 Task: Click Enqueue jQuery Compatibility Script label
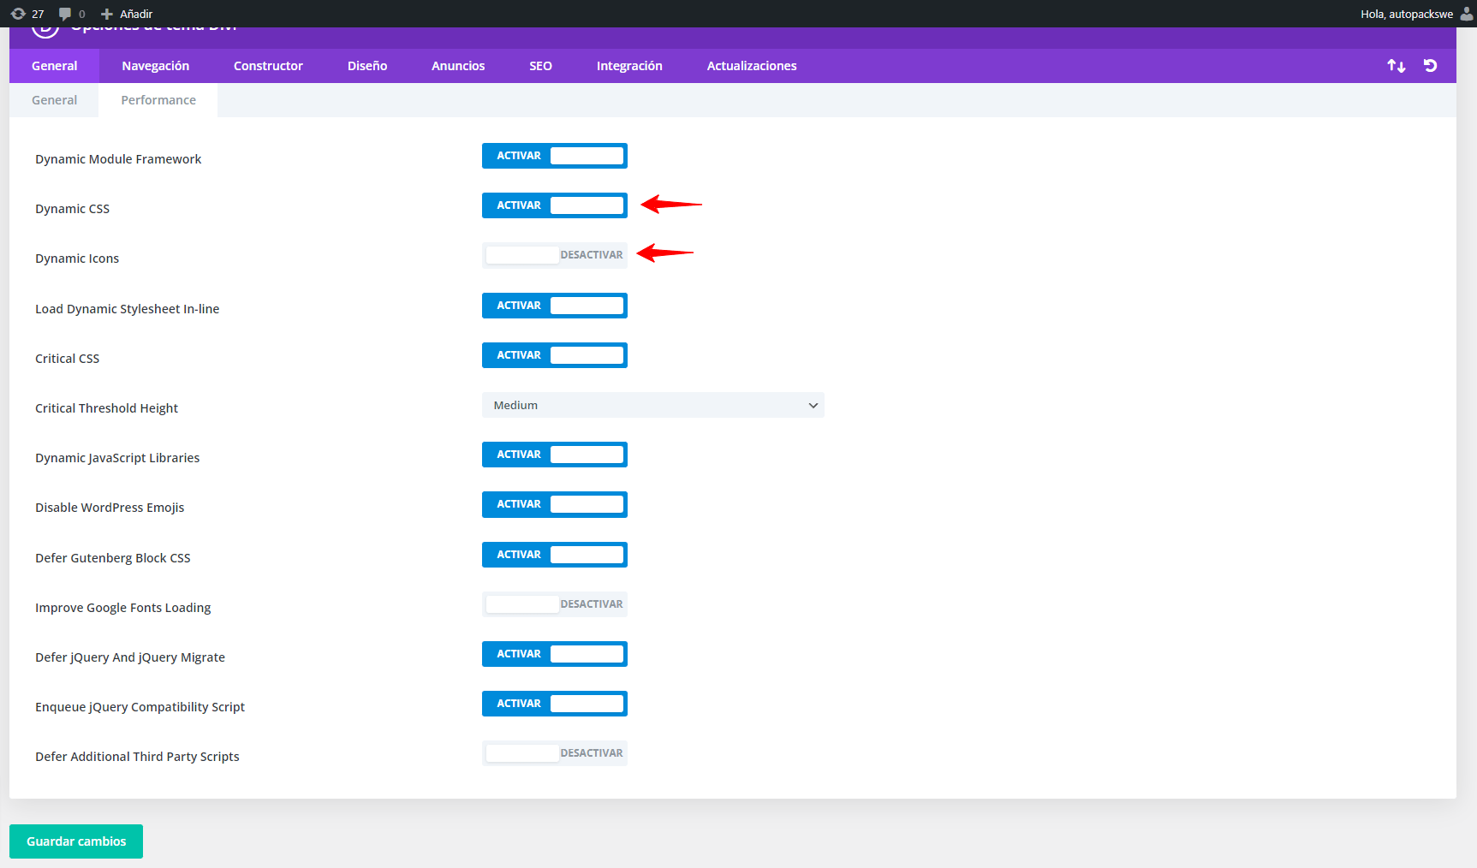click(x=140, y=707)
